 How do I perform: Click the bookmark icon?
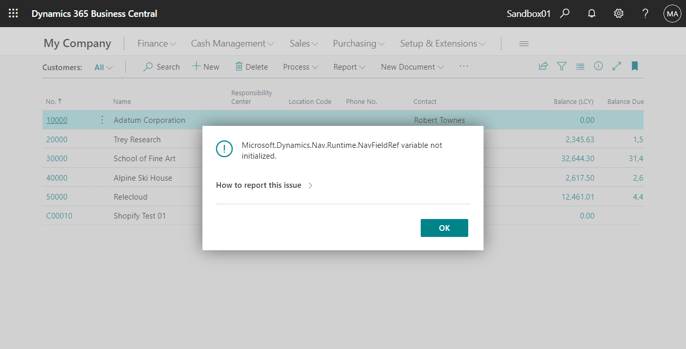click(x=634, y=66)
